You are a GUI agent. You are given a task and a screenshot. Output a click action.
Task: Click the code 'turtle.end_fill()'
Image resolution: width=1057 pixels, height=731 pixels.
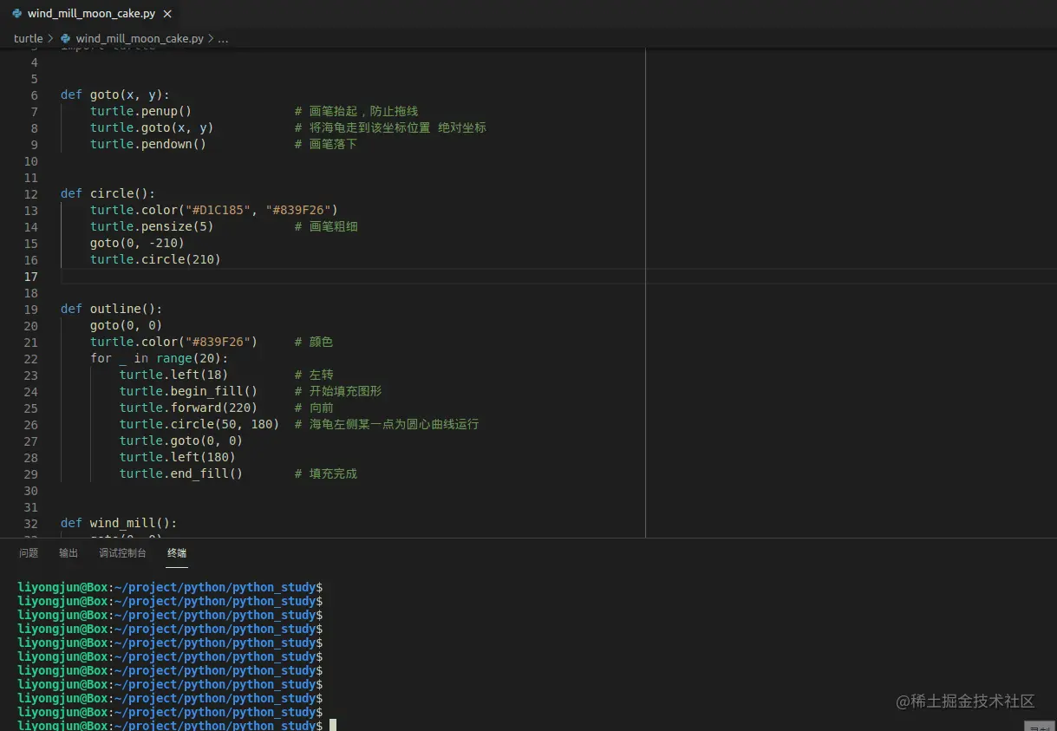coord(181,473)
